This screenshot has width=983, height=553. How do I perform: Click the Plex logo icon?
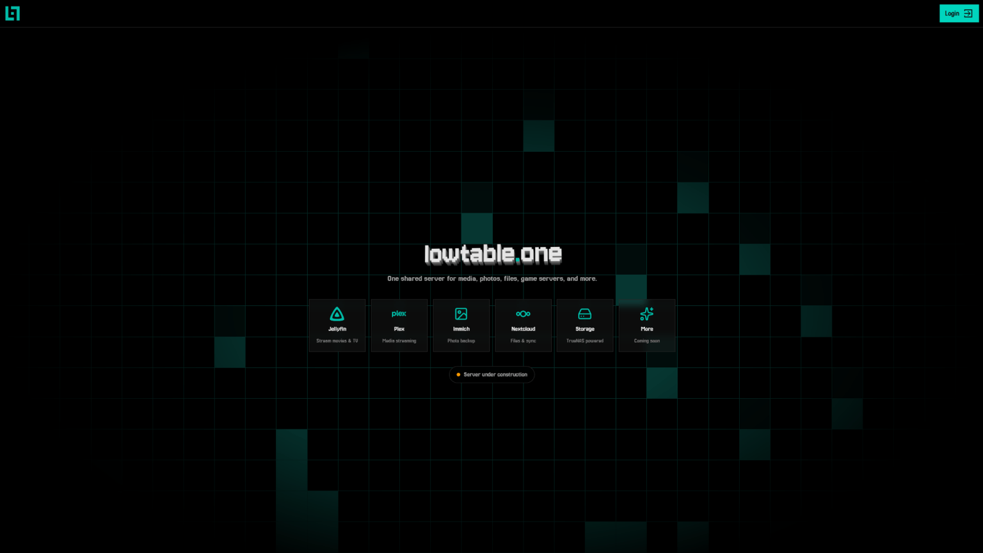click(x=399, y=314)
